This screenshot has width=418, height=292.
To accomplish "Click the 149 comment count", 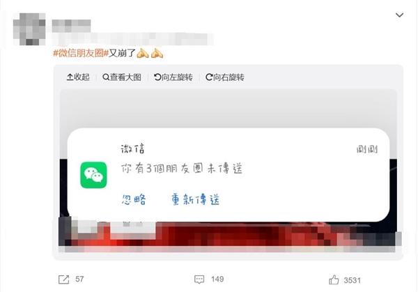I will (x=217, y=279).
